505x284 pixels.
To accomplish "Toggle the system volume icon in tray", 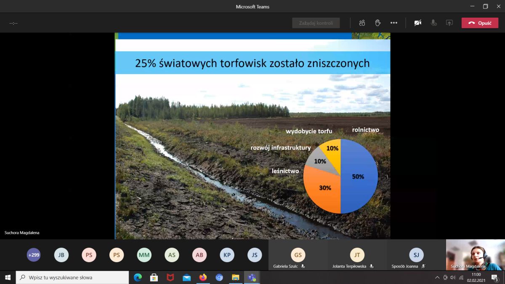I will (x=453, y=277).
